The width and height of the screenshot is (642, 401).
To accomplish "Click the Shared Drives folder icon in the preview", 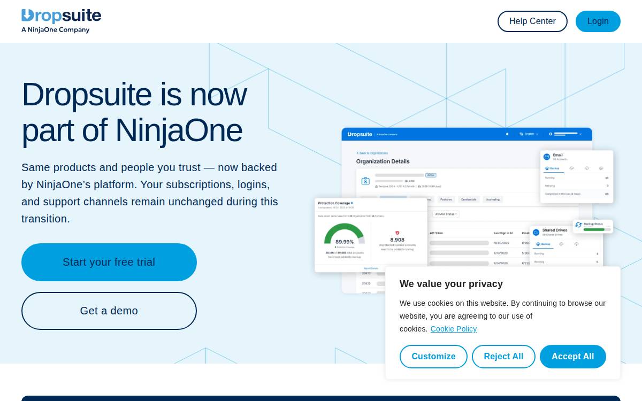I will pos(536,232).
